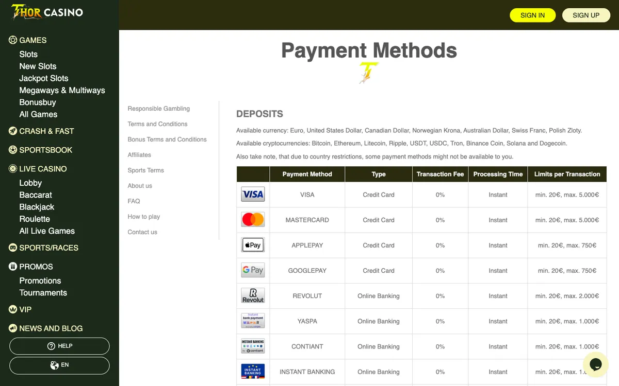
Task: Open Tournaments page in sidebar
Action: tap(43, 293)
